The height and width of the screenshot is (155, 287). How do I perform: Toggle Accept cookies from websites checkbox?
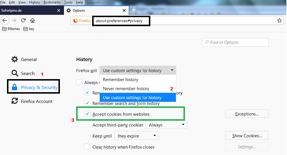[x=87, y=114]
